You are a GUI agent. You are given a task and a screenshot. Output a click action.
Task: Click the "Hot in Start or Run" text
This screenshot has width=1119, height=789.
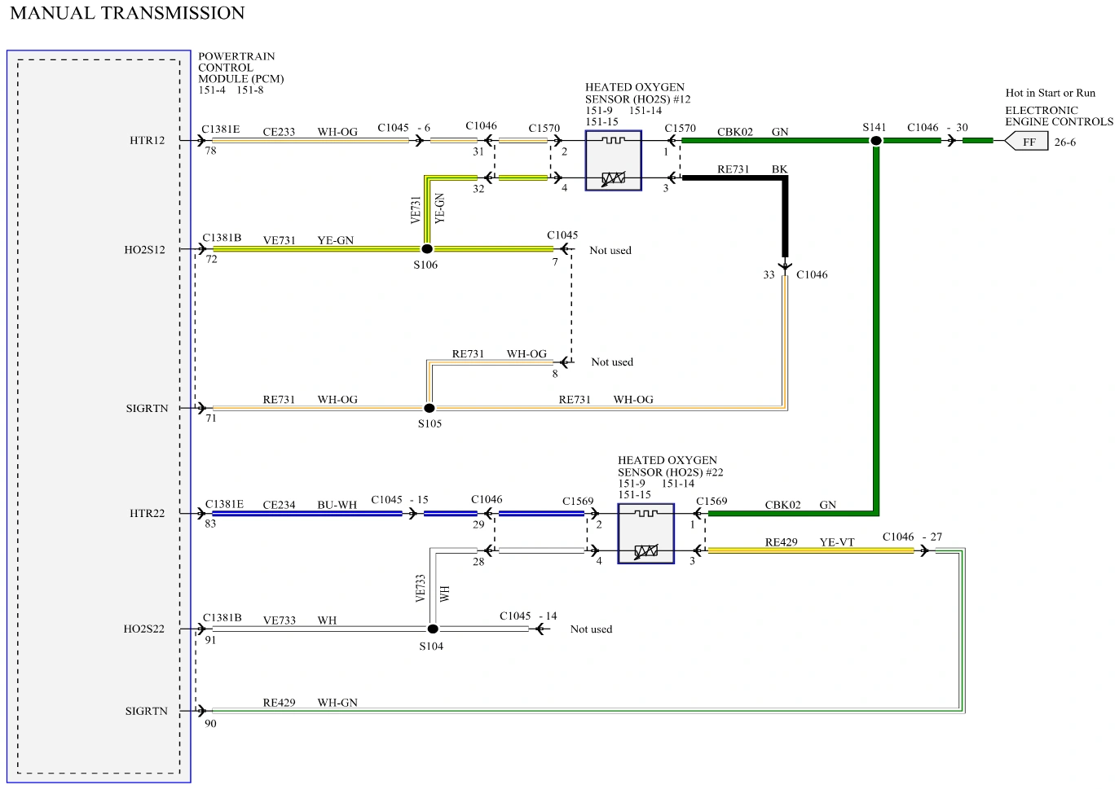point(1051,93)
